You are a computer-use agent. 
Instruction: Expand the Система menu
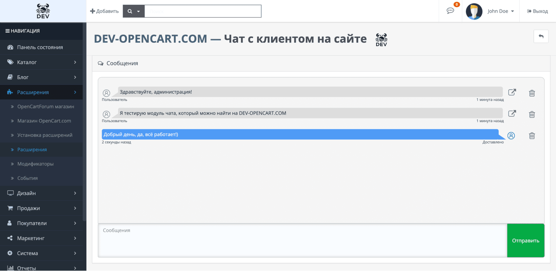41,253
